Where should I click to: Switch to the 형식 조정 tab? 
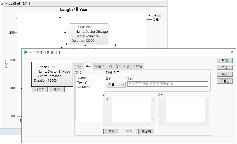tap(122, 66)
